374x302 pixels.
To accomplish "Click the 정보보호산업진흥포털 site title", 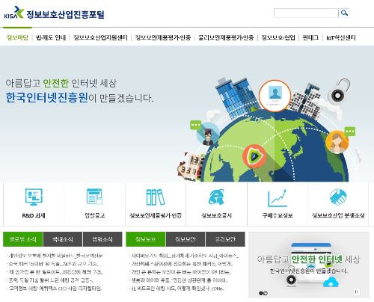I will (65, 14).
